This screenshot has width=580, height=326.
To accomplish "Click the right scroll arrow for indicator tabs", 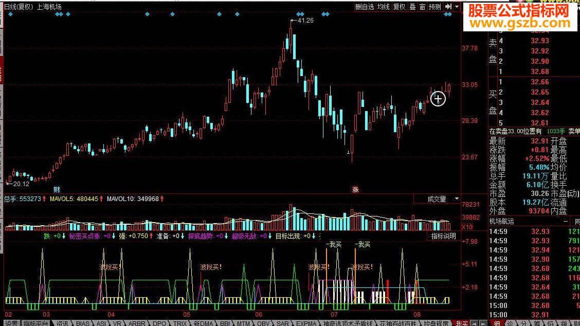I will point(483,323).
